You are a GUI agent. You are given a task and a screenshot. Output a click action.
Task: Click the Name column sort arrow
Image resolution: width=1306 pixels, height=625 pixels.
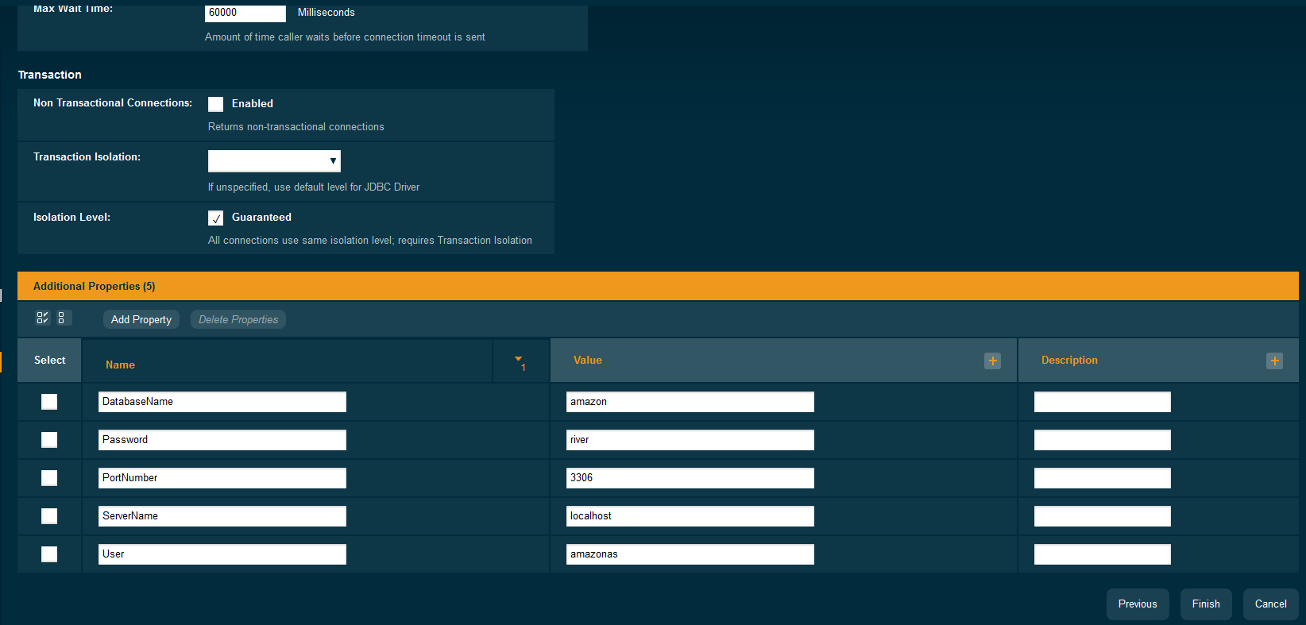[519, 361]
